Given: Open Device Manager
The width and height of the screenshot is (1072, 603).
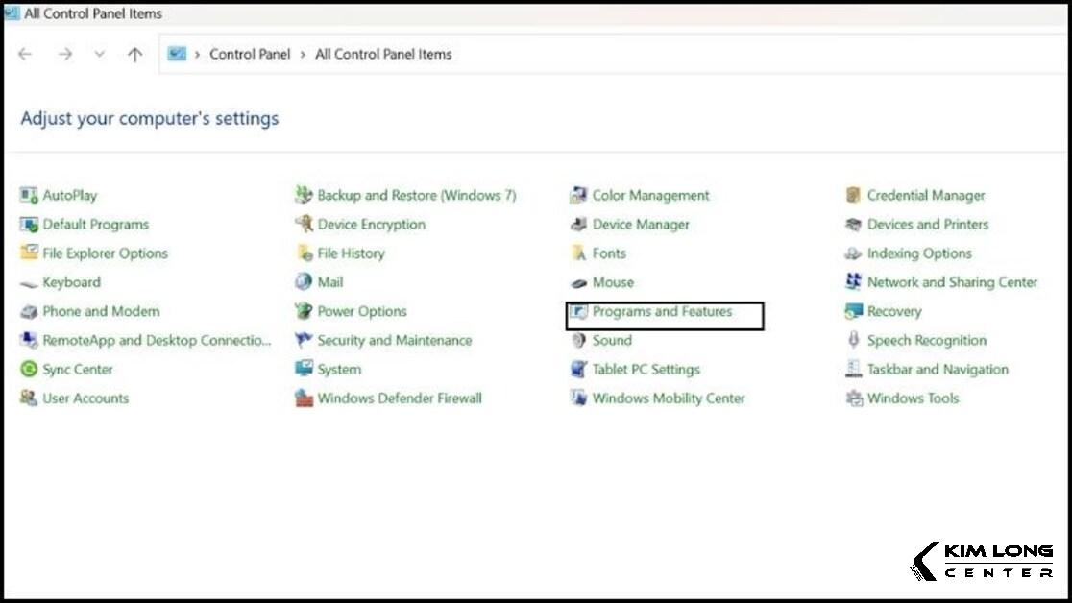Looking at the screenshot, I should coord(641,224).
